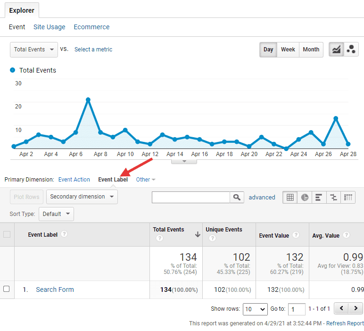
Task: Check the Search Form row checkbox
Action: (x=7, y=289)
